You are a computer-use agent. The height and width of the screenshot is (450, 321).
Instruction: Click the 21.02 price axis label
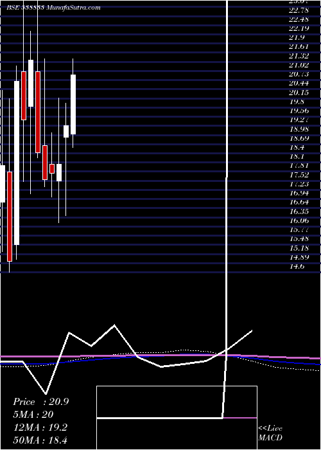[299, 65]
